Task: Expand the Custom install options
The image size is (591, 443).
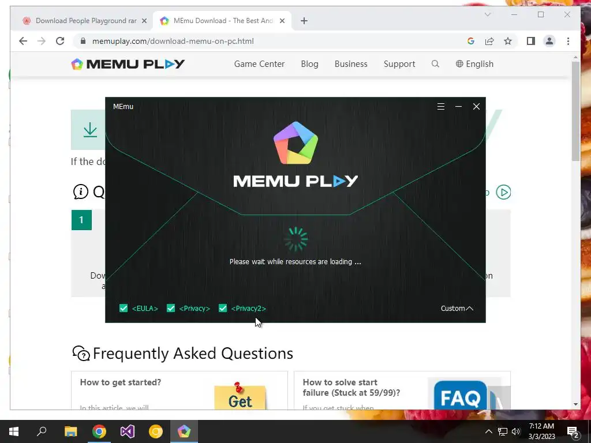Action: pyautogui.click(x=457, y=308)
